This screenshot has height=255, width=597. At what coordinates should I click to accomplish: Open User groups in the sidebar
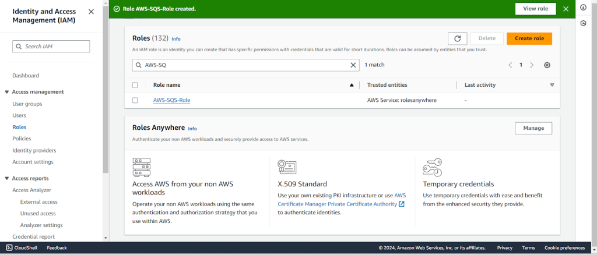coord(27,104)
